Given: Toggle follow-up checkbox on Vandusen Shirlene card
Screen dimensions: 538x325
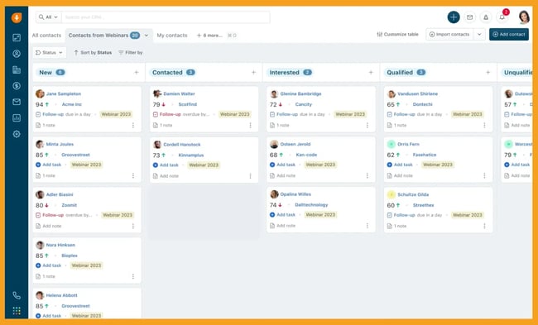Looking at the screenshot, I should coord(390,114).
